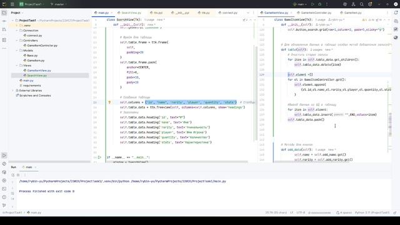
Task: Open Search Everywhere magnifier icon
Action: pyautogui.click(x=362, y=4)
